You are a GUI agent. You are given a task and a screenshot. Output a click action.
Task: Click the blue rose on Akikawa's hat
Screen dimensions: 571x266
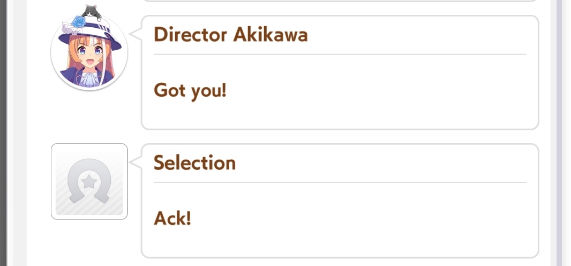pyautogui.click(x=78, y=22)
